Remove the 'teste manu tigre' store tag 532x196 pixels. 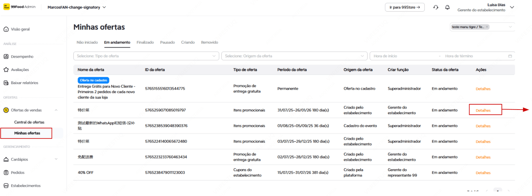[487, 27]
